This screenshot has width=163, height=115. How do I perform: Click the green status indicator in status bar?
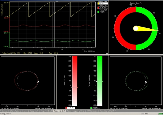click(x=161, y=114)
